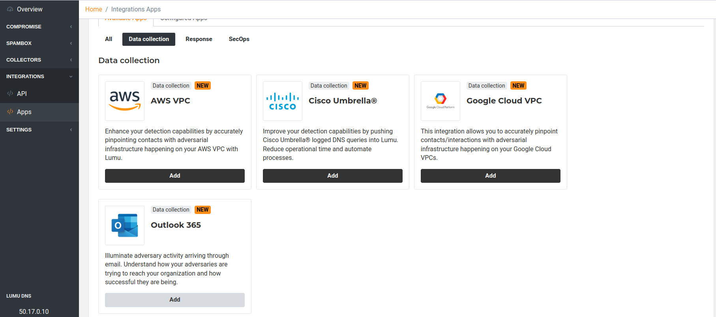Click the Apps code icon in sidebar
Image resolution: width=716 pixels, height=317 pixels.
tap(10, 112)
